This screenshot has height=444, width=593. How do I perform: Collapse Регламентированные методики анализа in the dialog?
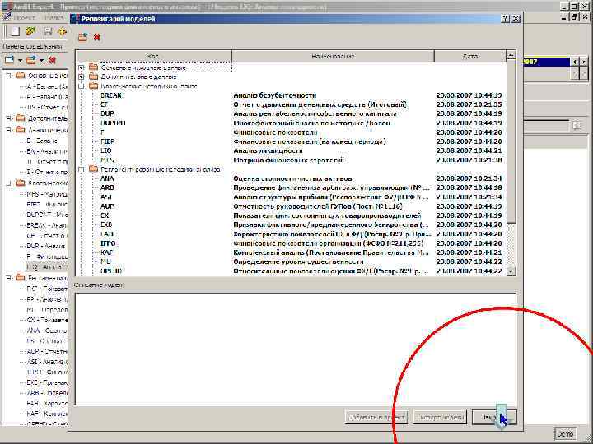82,169
